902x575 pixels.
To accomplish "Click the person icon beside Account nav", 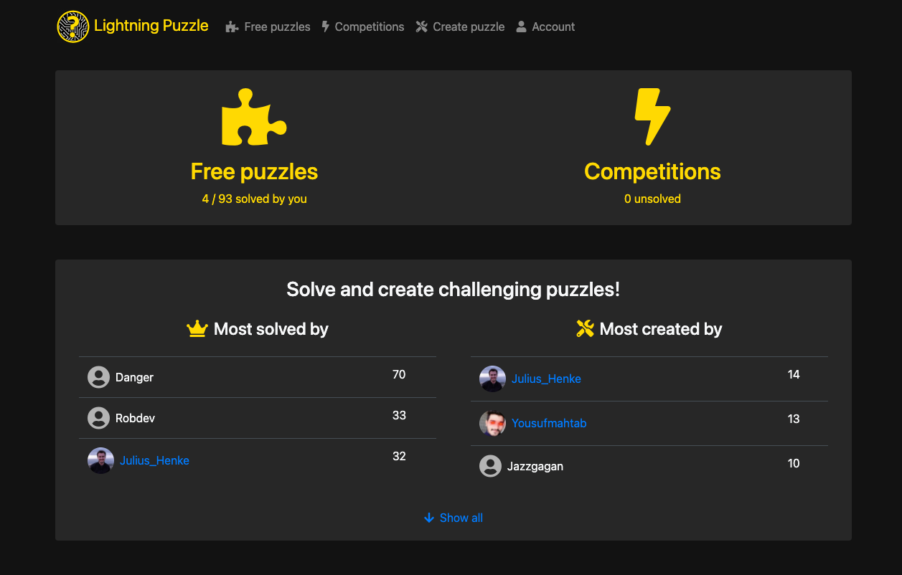I will [x=520, y=27].
